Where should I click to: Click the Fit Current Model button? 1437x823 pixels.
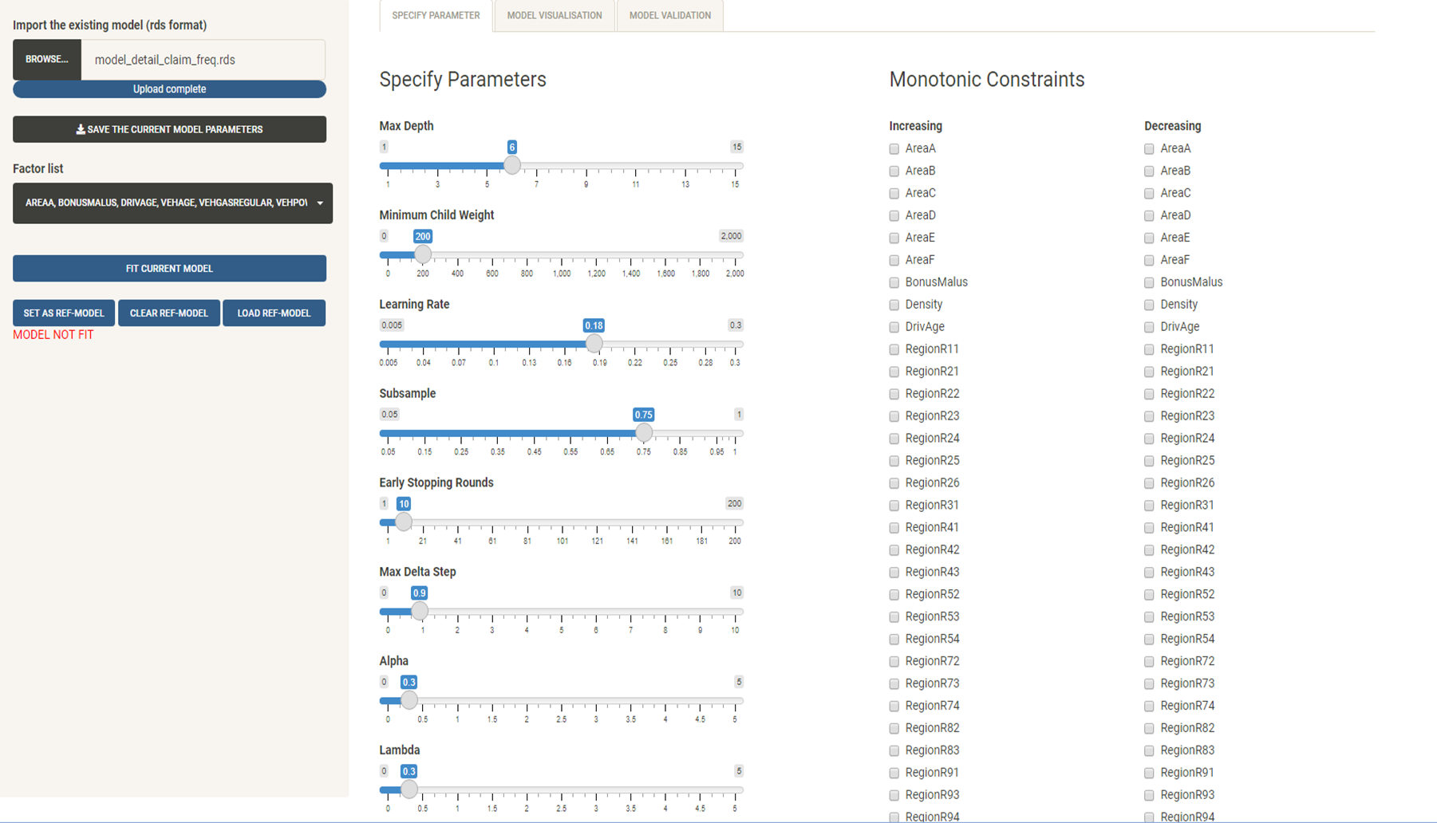[x=169, y=268]
